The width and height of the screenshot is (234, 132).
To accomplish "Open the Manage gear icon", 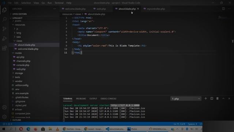I will (x=4, y=117).
